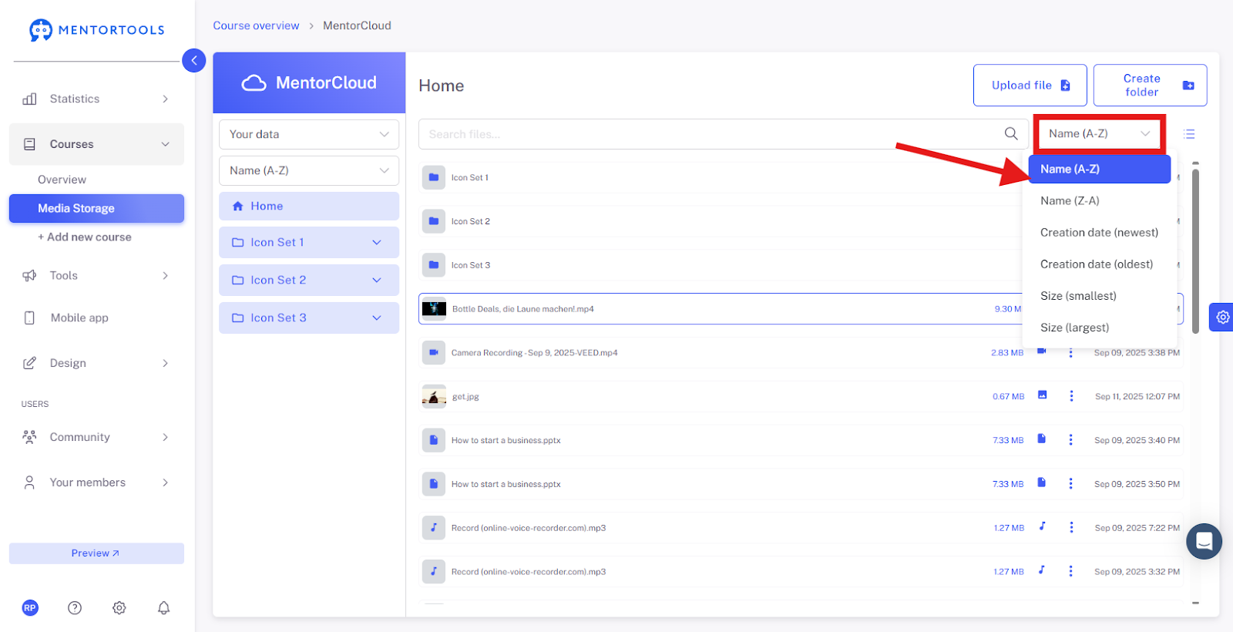Click the get.jpg image thumbnail
This screenshot has height=632, width=1233.
click(434, 397)
